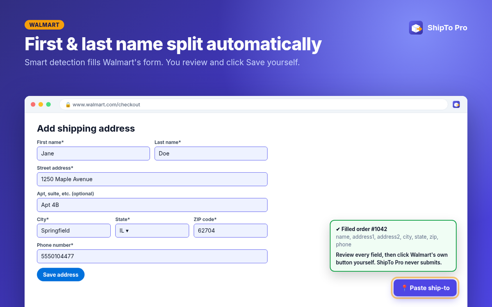This screenshot has width=492, height=307.
Task: Click the Phone number field 5550104477
Action: click(x=152, y=256)
